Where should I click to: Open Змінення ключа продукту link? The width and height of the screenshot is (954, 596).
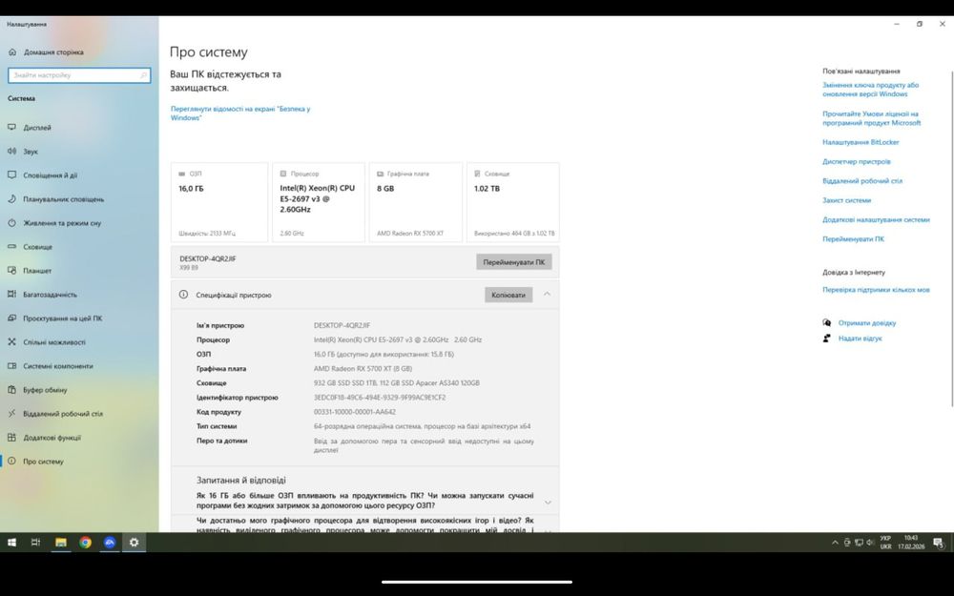pyautogui.click(x=871, y=90)
